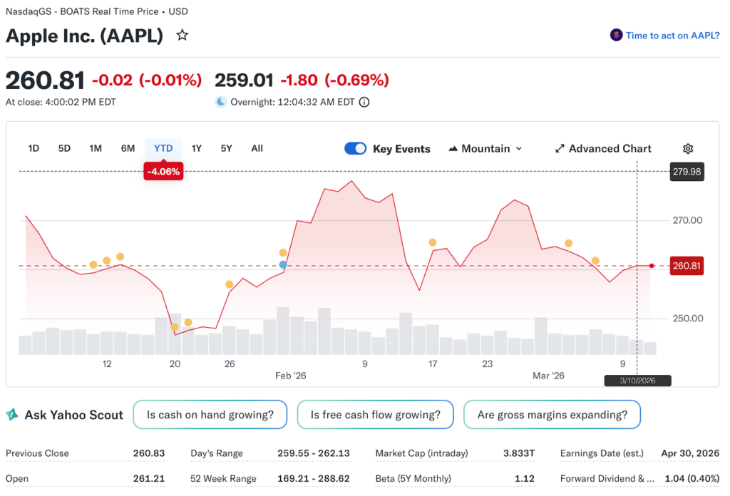
Task: Switch to the 5Y time range
Action: coord(226,148)
